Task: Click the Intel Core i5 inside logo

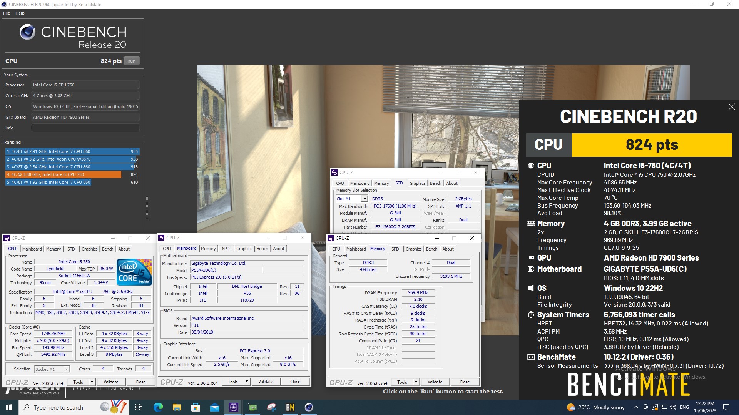Action: [134, 272]
